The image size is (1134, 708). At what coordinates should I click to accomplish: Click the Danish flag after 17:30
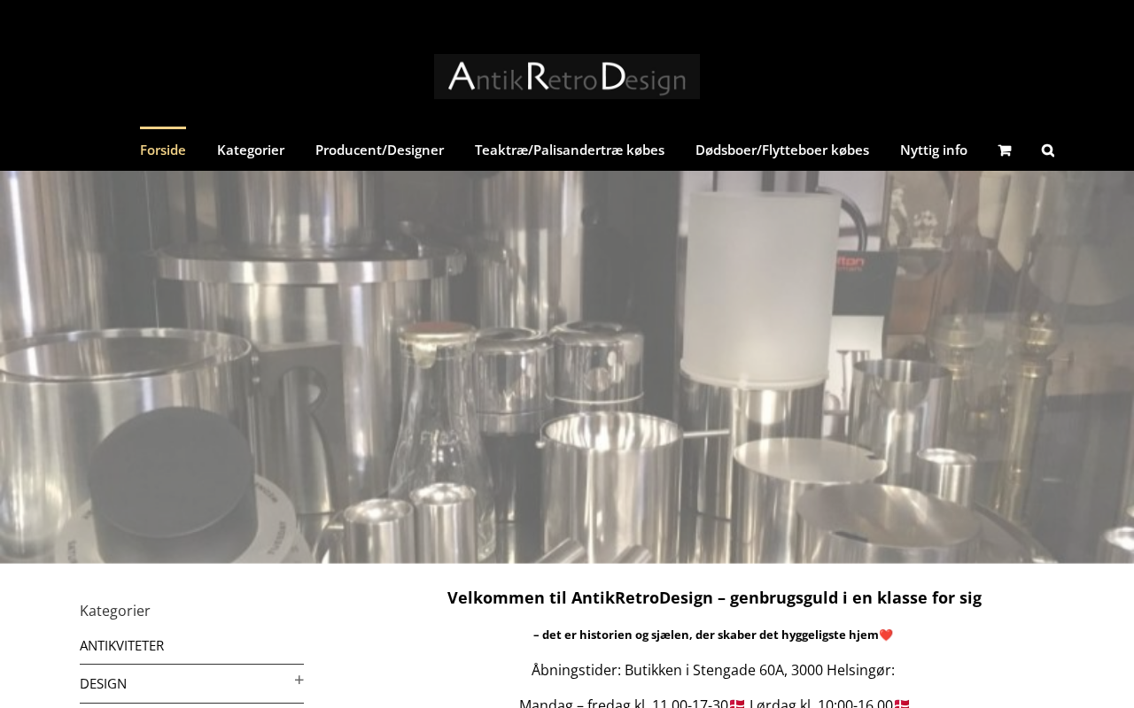coord(737,703)
